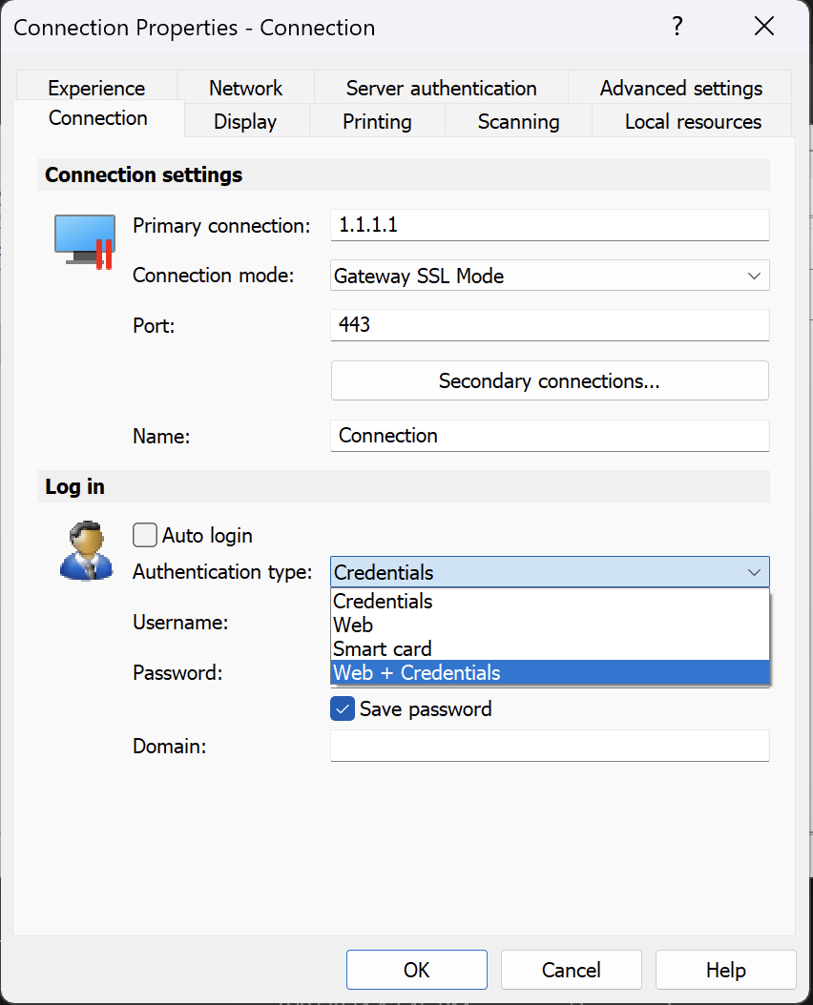Enable the Auto login checkbox

click(144, 535)
